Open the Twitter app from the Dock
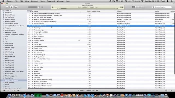Screen dimensions: 175x98 pyautogui.click(x=126, y=95)
